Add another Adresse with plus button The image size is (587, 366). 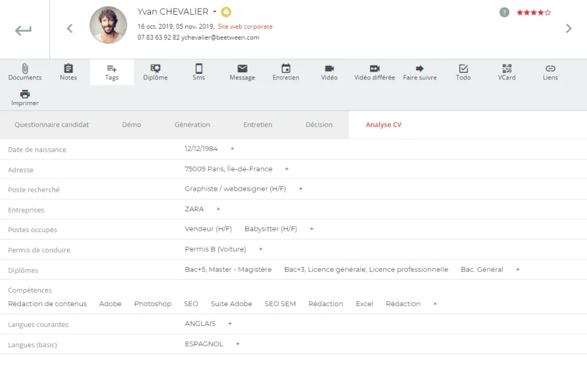287,169
